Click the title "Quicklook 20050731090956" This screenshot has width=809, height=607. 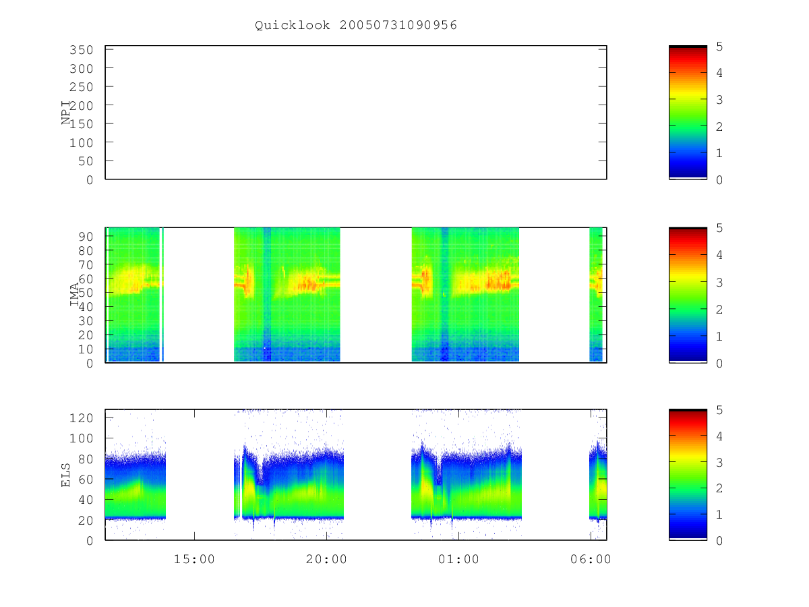(x=356, y=25)
